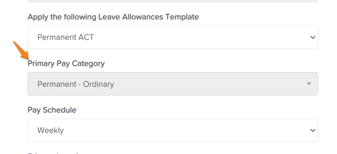
Task: Open the Primary Pay Category dropdown
Action: [x=173, y=84]
